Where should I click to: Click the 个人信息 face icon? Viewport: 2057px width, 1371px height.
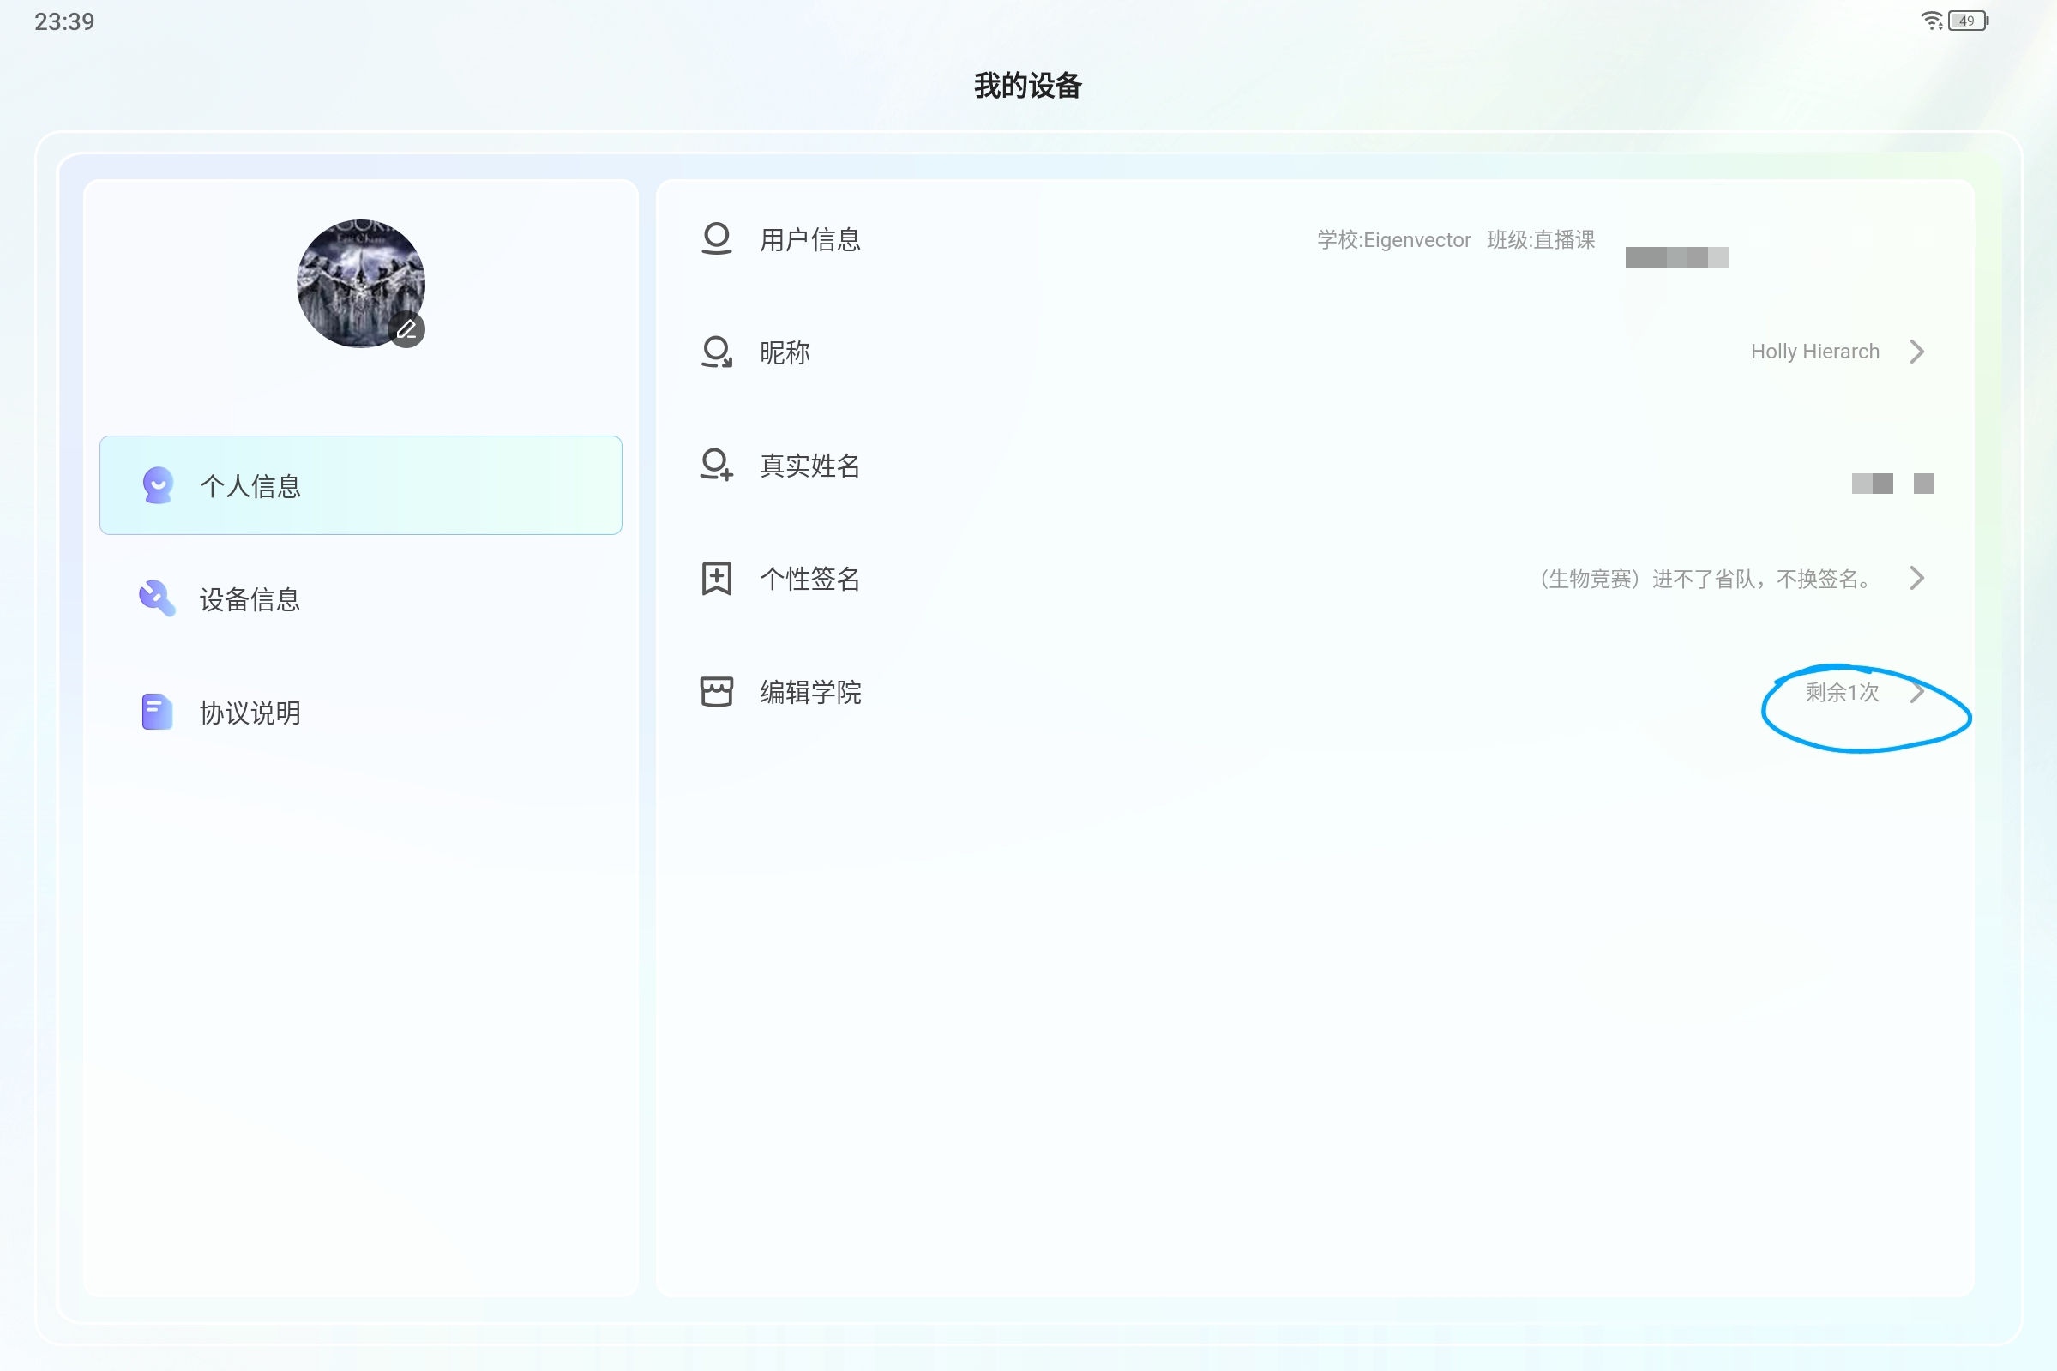(x=159, y=485)
